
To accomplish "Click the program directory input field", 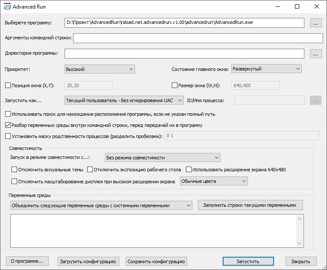I will (x=184, y=53).
